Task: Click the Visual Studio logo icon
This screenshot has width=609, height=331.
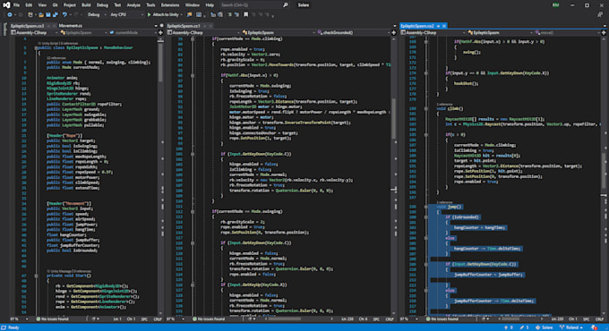Action: [6, 5]
